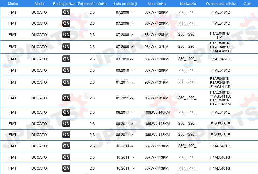Click the Moc silnika column header

(157, 4)
